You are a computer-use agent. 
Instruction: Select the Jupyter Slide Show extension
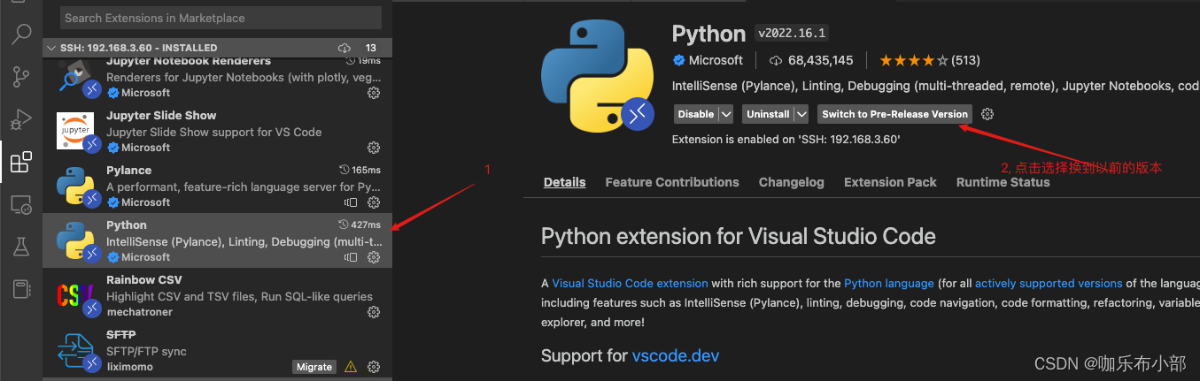(215, 131)
